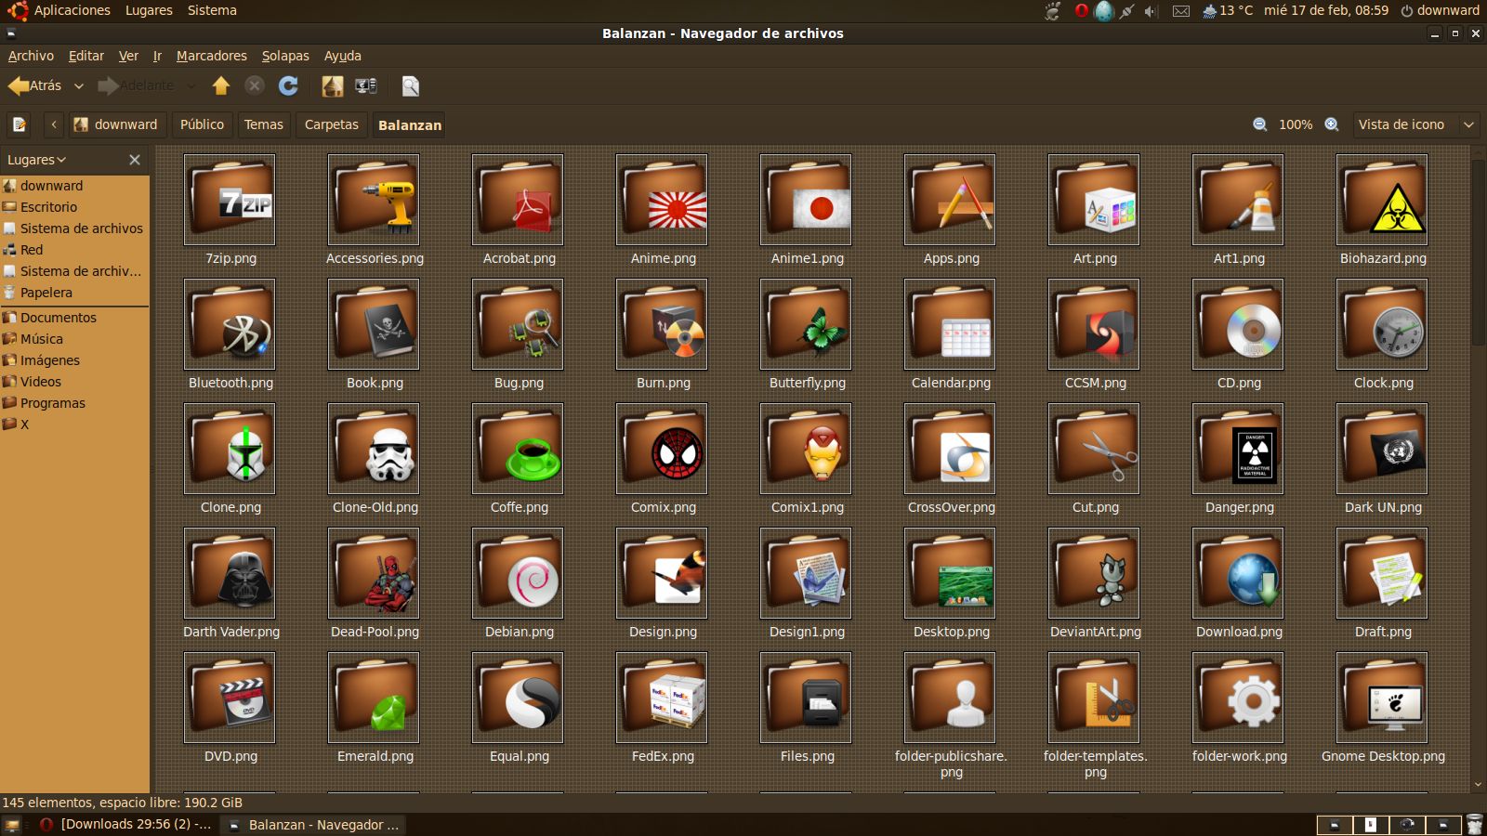The image size is (1487, 836).
Task: Select the DVD.png icon
Action: point(230,698)
